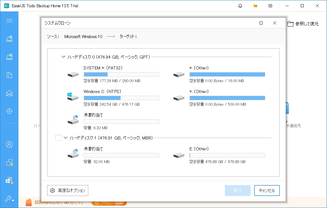Select Windows C: NTFS drive icon
Image resolution: width=327 pixels, height=208 pixels.
click(x=73, y=97)
